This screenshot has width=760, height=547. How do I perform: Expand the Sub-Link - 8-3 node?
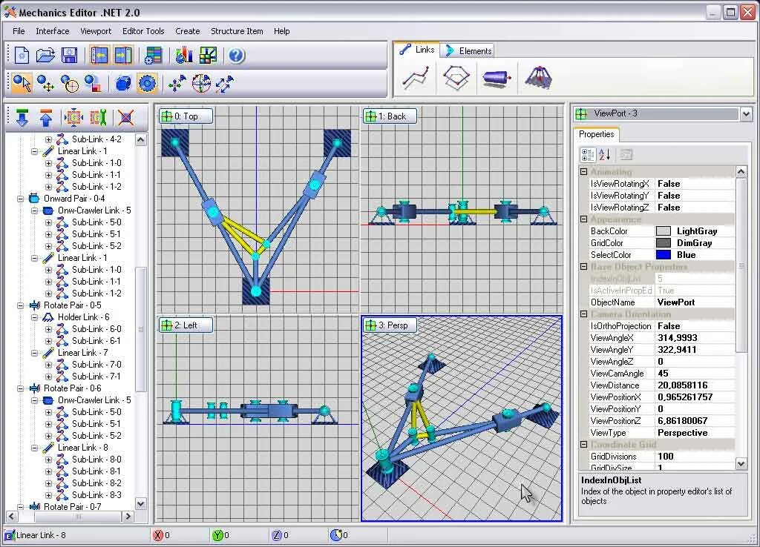[48, 495]
